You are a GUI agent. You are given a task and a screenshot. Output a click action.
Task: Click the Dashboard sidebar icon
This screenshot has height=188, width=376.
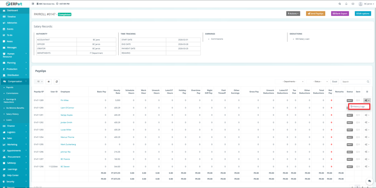coord(4,10)
